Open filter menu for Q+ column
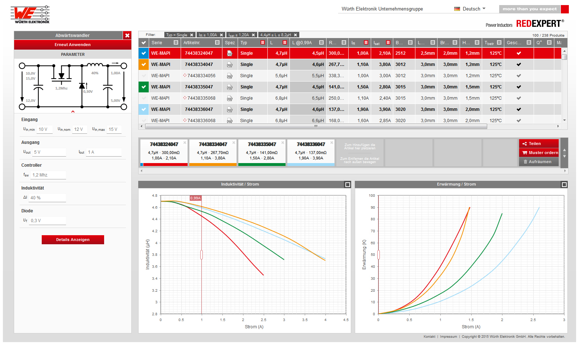The width and height of the screenshot is (579, 345). 549,43
